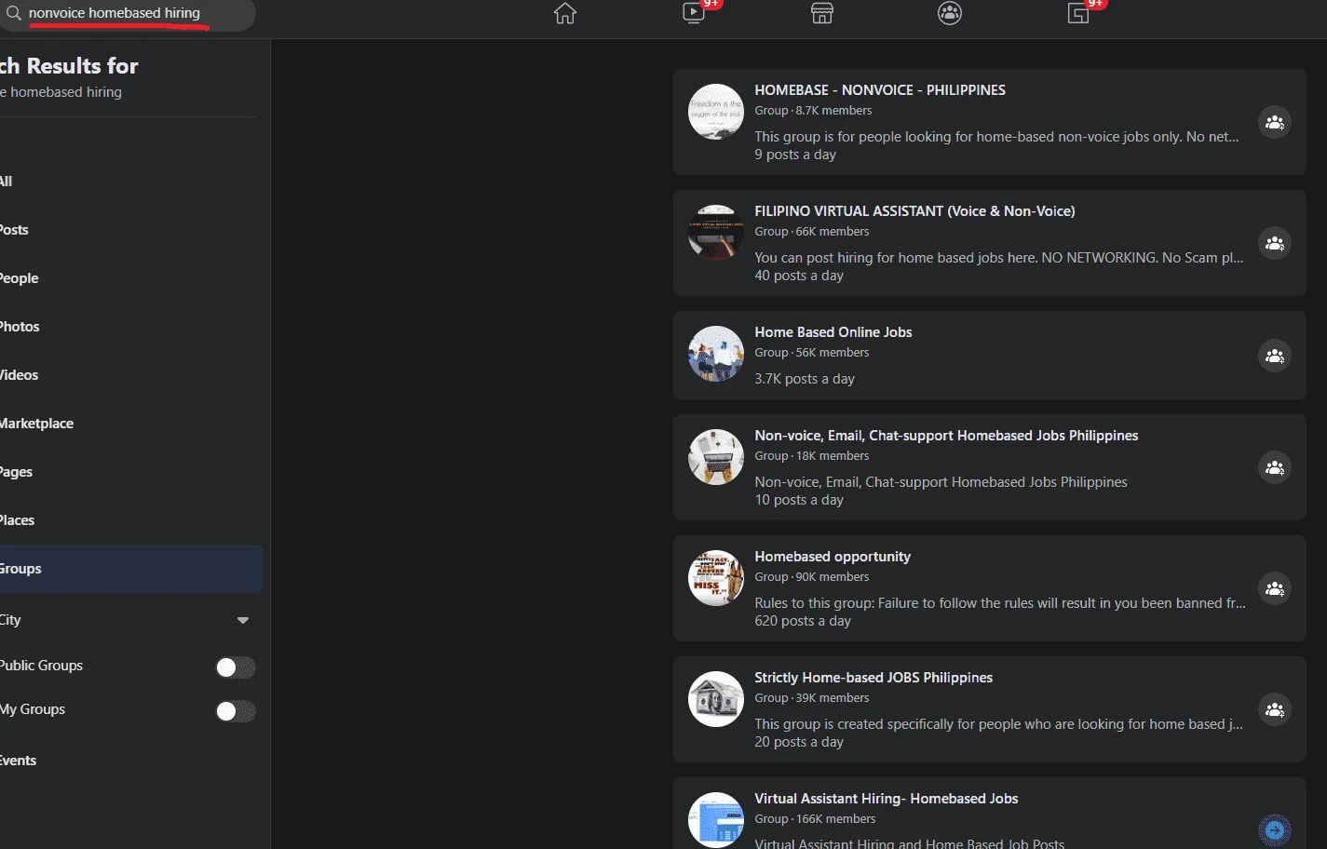Open Home Based Online Jobs title link
Screen dimensions: 1327x849
(x=833, y=332)
